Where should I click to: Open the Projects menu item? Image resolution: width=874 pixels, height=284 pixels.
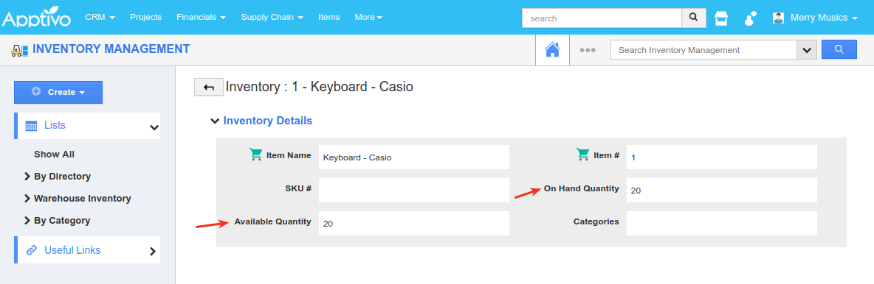point(145,17)
